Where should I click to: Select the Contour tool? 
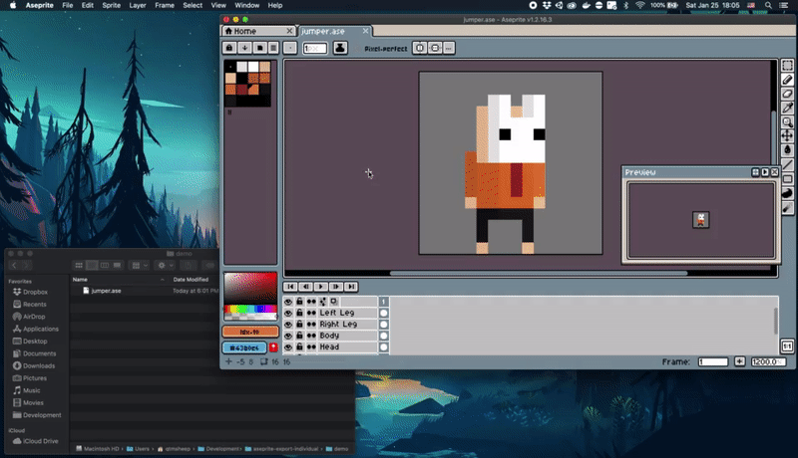coord(787,193)
